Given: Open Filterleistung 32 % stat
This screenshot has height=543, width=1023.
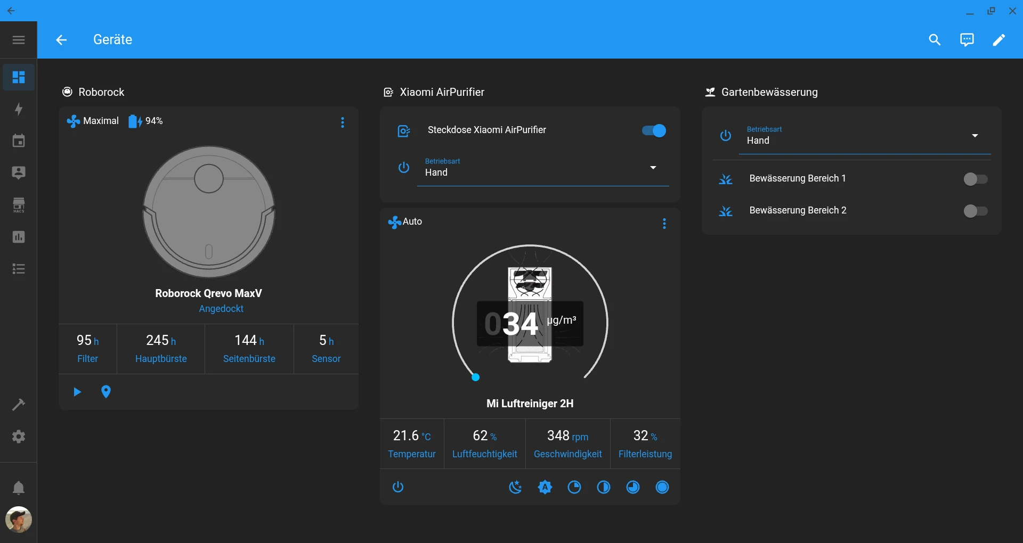Looking at the screenshot, I should coord(645,444).
